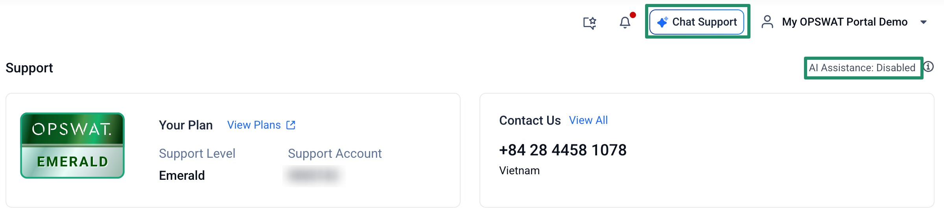The image size is (944, 214).
Task: Show AI Assistance info tooltip icon
Action: click(929, 67)
